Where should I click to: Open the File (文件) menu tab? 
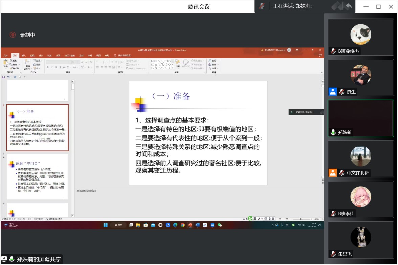(x=5, y=55)
